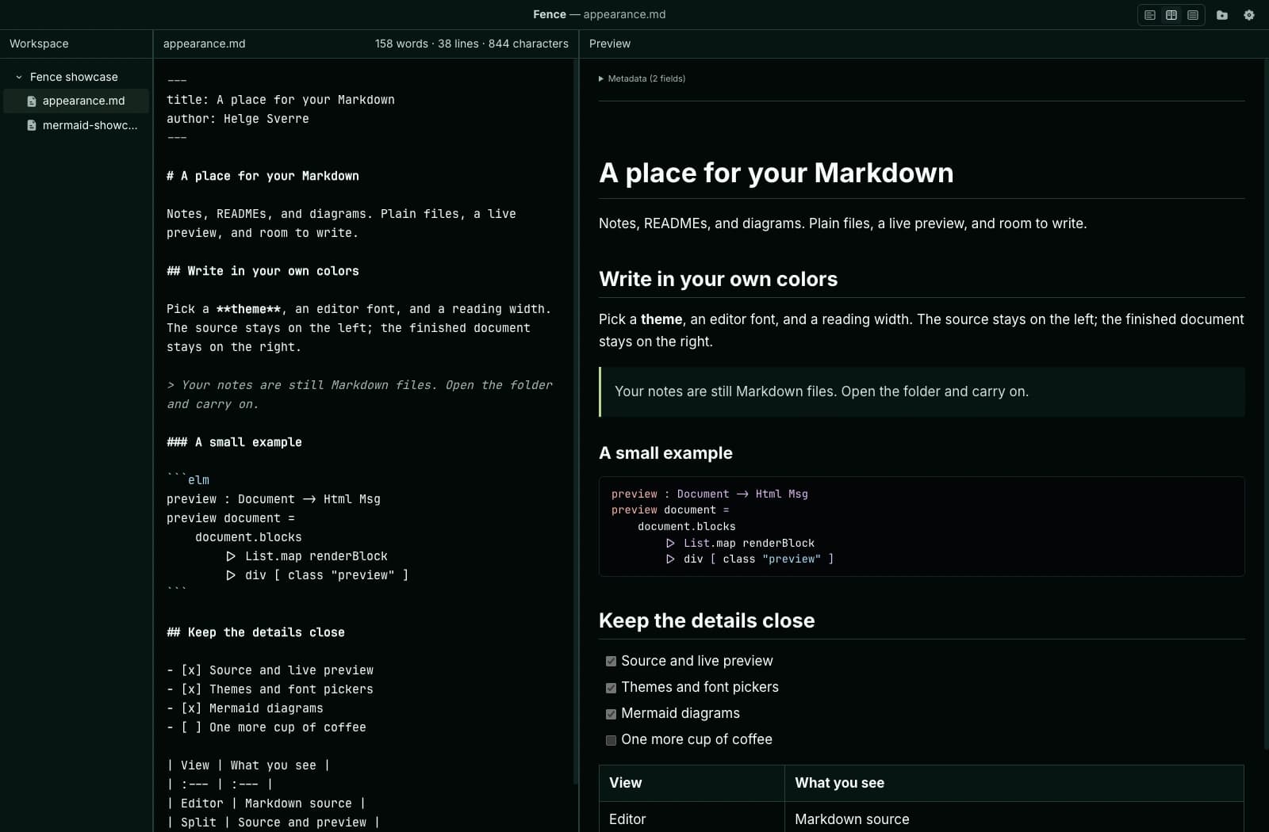This screenshot has height=832, width=1269.
Task: Click file icon next to mermaid-showc...
Action: (x=32, y=125)
